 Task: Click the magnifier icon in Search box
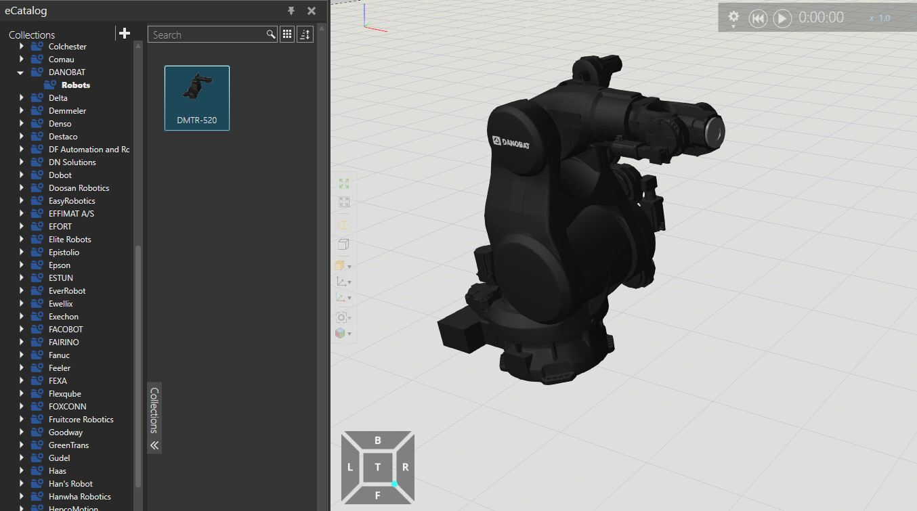[x=270, y=35]
